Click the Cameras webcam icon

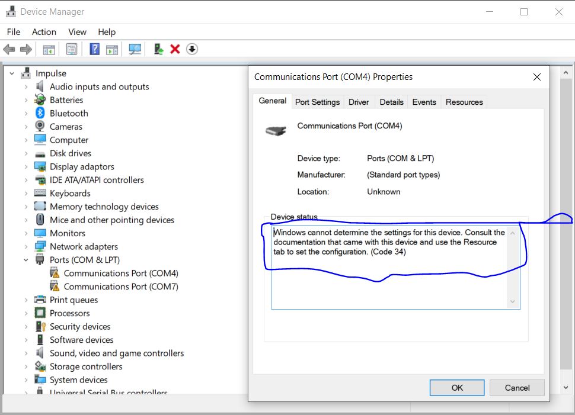tap(40, 126)
